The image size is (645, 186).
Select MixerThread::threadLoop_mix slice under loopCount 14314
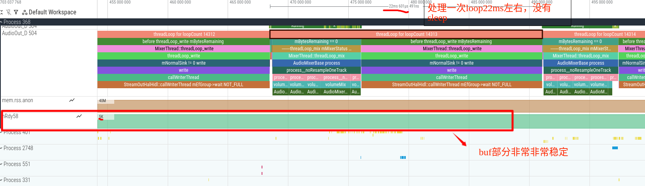coord(581,56)
